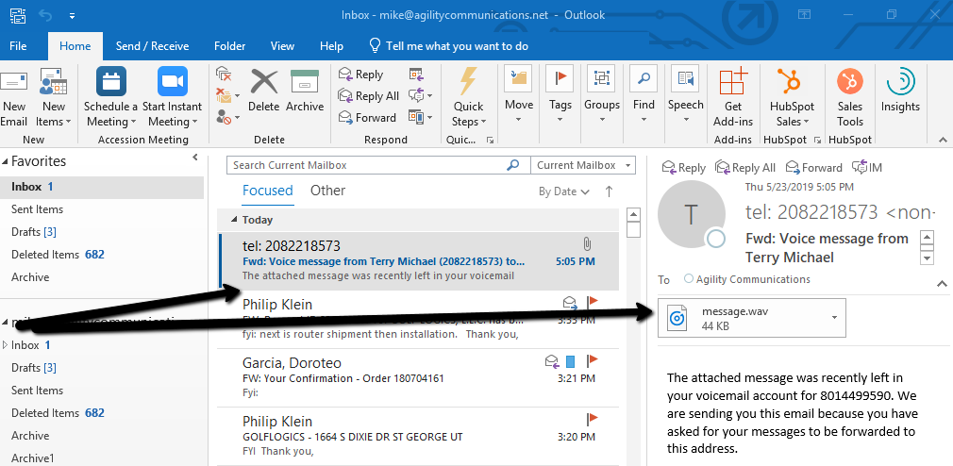Toggle flag on GOLFLOGICS message
The image size is (953, 466).
592,418
